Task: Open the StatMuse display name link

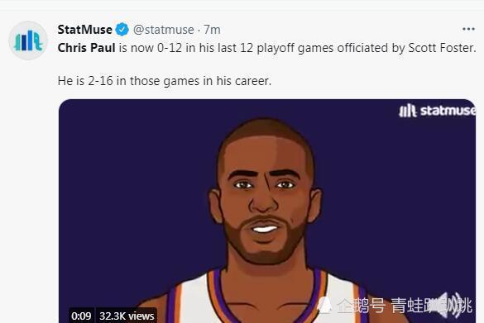Action: click(x=85, y=30)
